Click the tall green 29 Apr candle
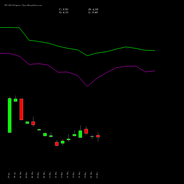The image size is (184, 184). 10,116
